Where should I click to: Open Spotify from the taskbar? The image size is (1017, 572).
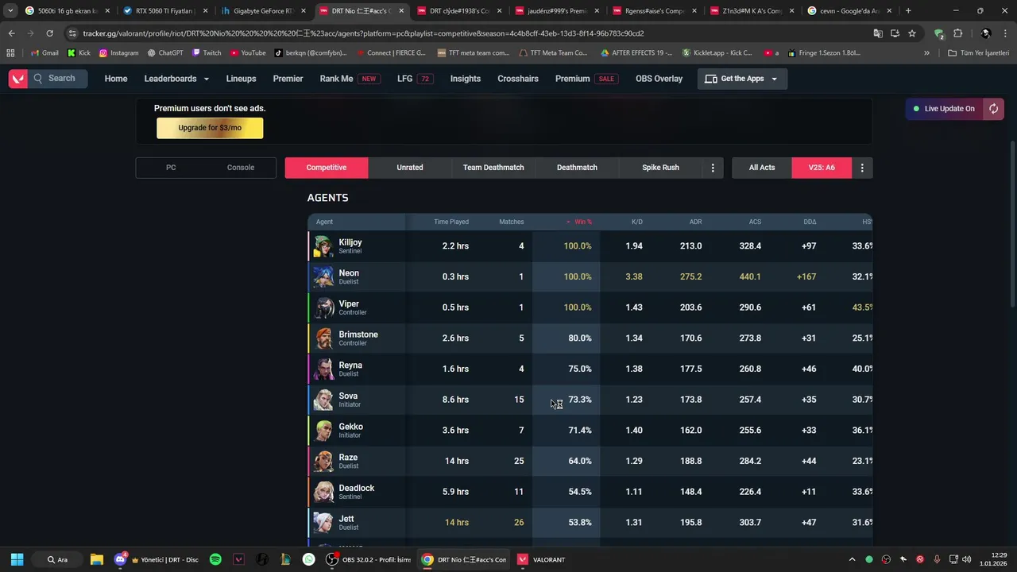click(215, 559)
